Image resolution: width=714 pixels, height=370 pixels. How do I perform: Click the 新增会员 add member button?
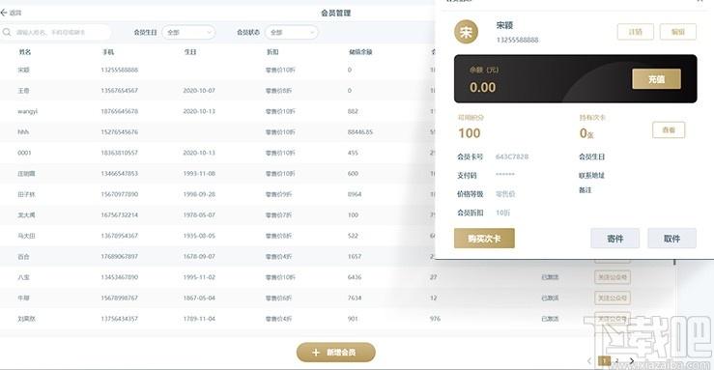(336, 353)
